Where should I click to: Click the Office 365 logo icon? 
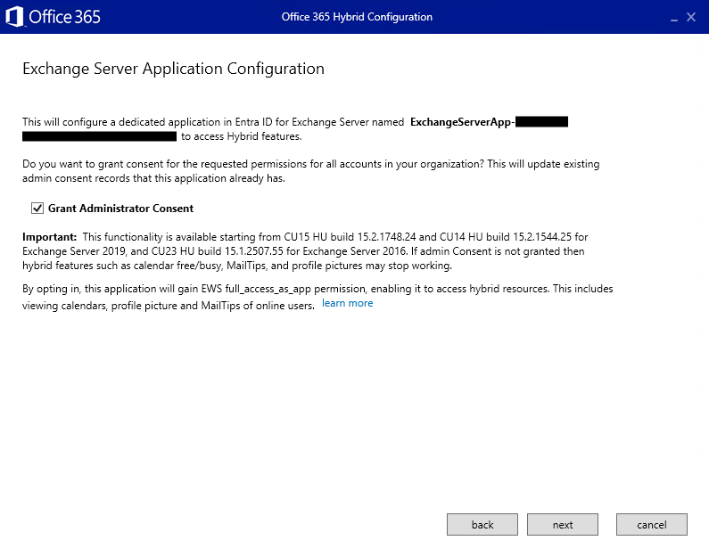pos(14,17)
